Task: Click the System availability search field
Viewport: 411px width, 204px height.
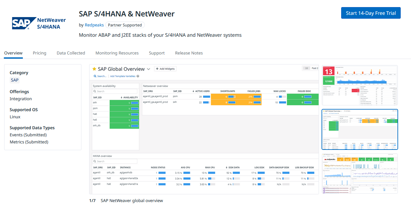Action: point(115,92)
